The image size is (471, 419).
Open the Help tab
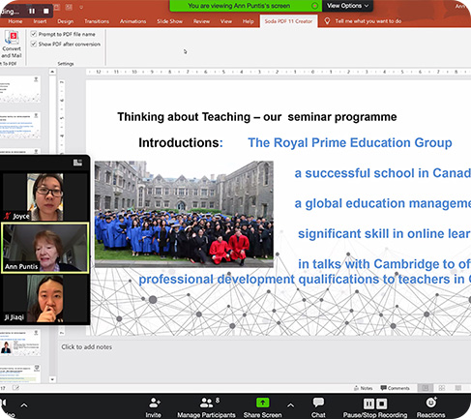pos(248,21)
